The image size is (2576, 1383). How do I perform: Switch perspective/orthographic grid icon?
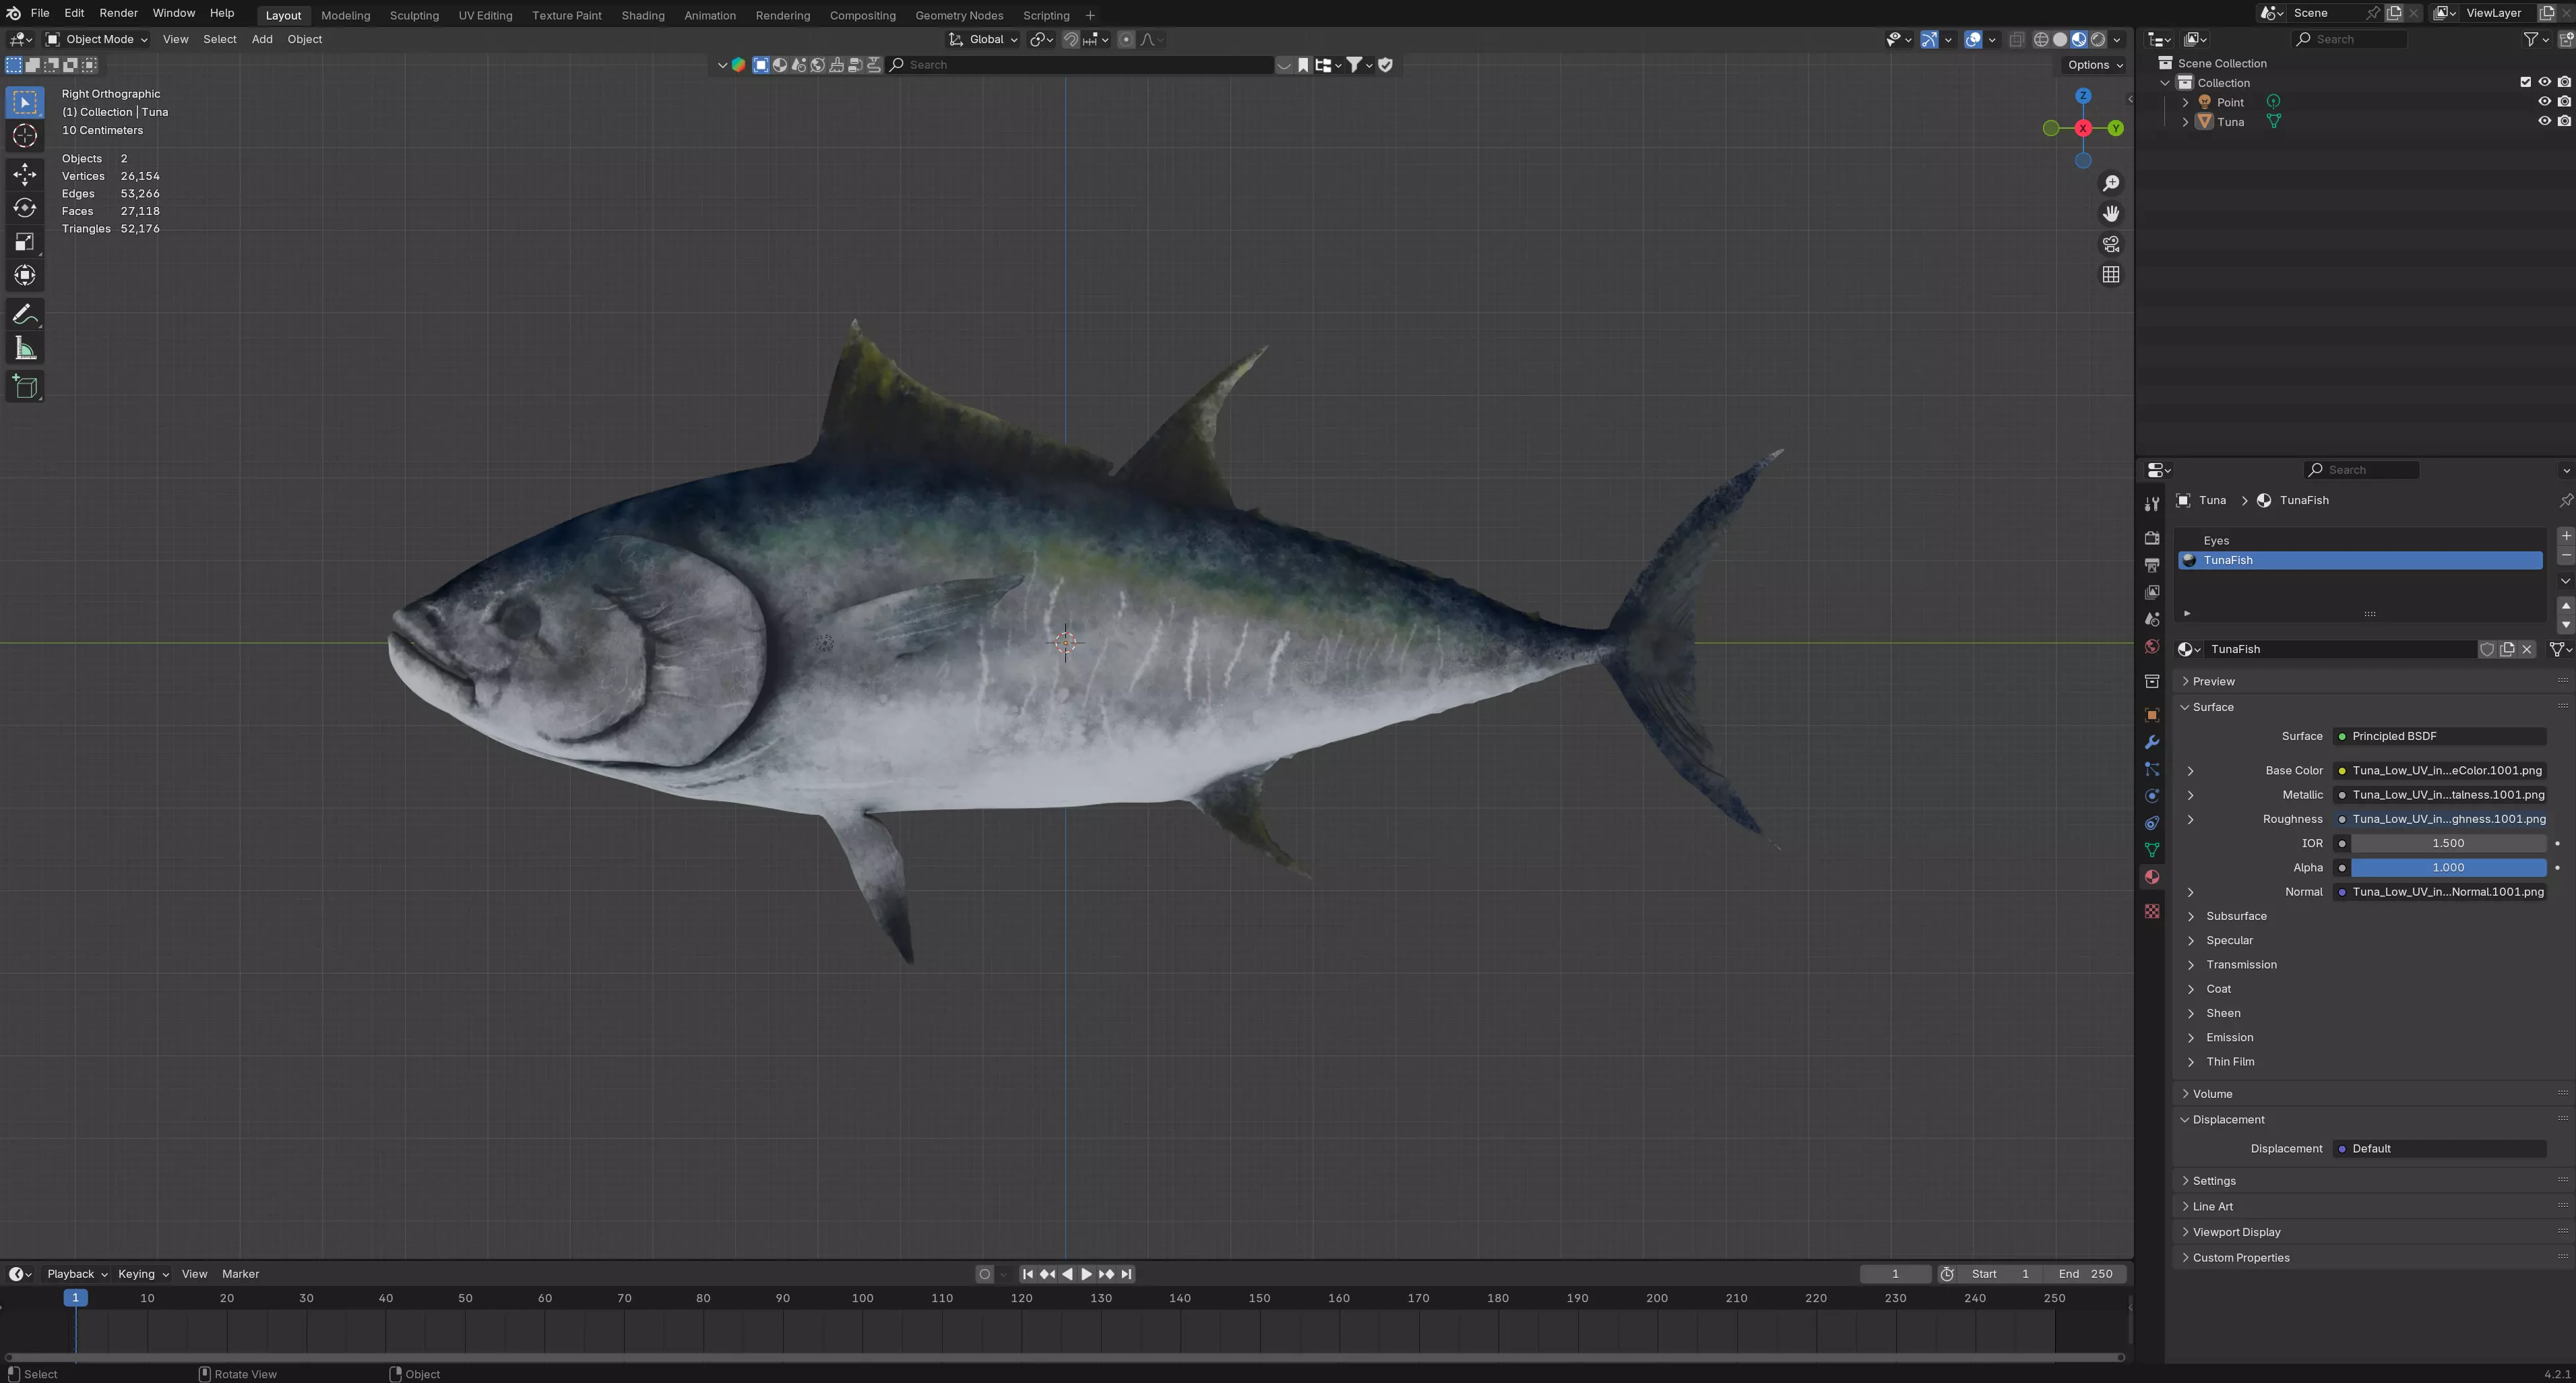2111,274
